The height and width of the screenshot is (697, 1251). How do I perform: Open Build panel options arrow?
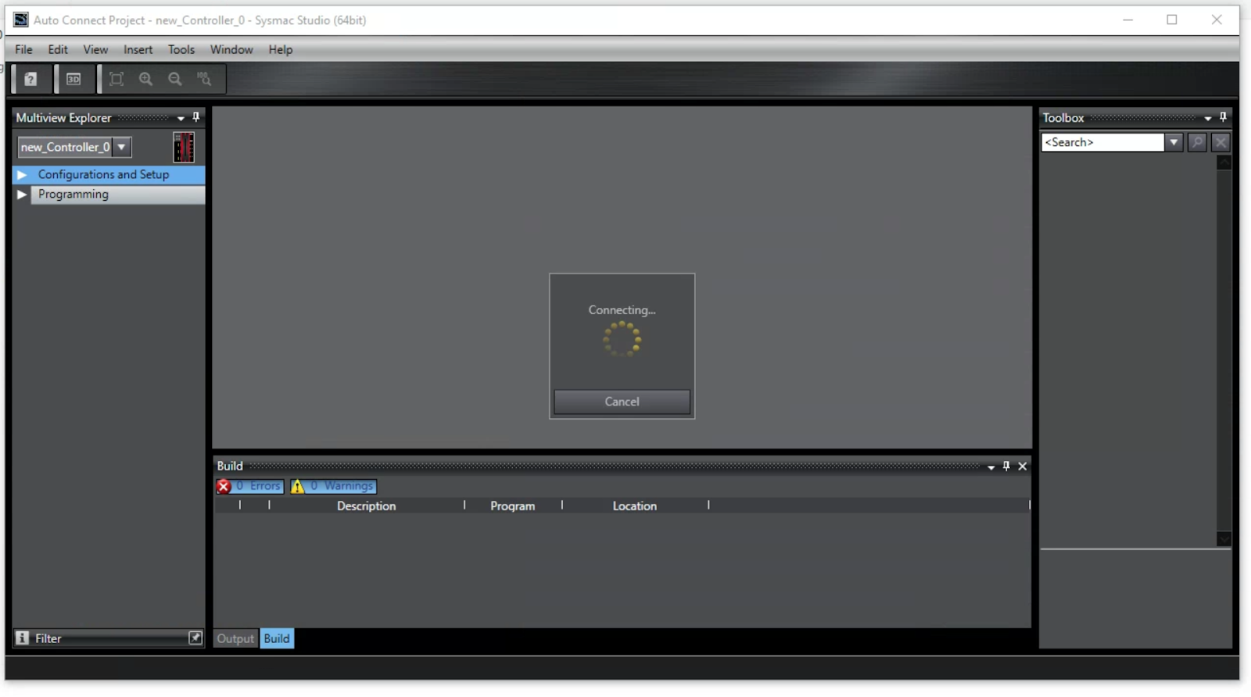(x=991, y=466)
